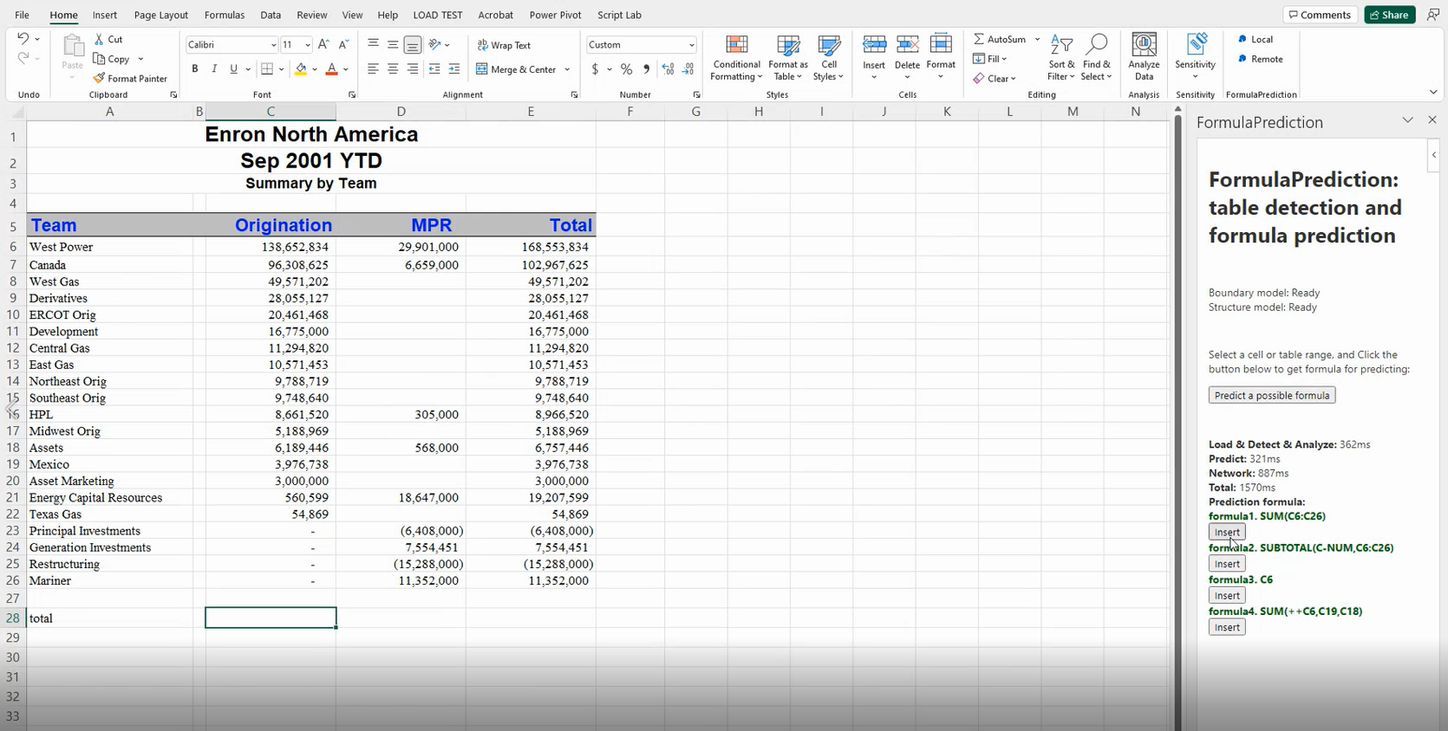The width and height of the screenshot is (1448, 731).
Task: Click the Undo arrow icon
Action: [x=23, y=39]
